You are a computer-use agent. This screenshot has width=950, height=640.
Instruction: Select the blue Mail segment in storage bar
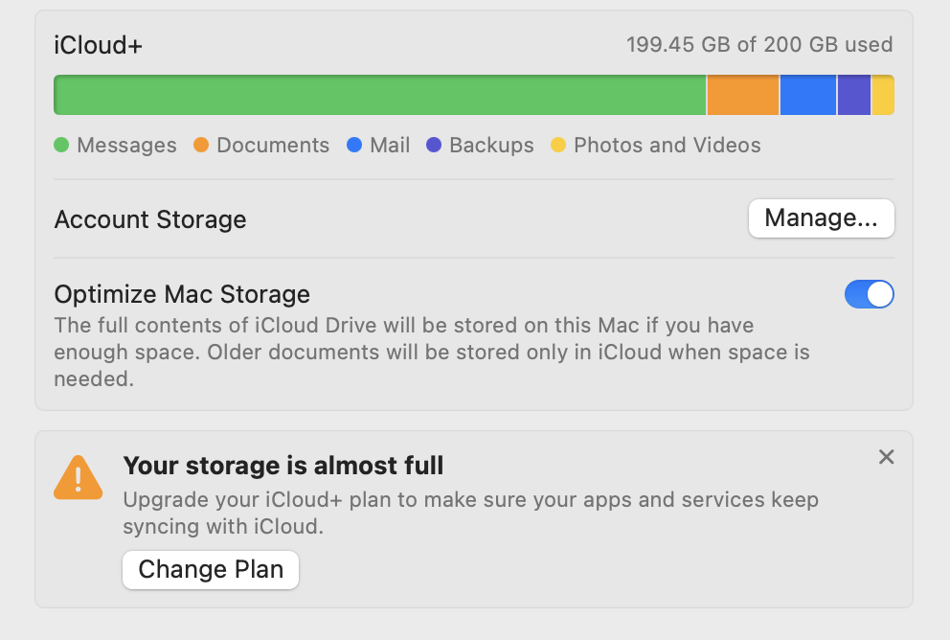[x=808, y=95]
